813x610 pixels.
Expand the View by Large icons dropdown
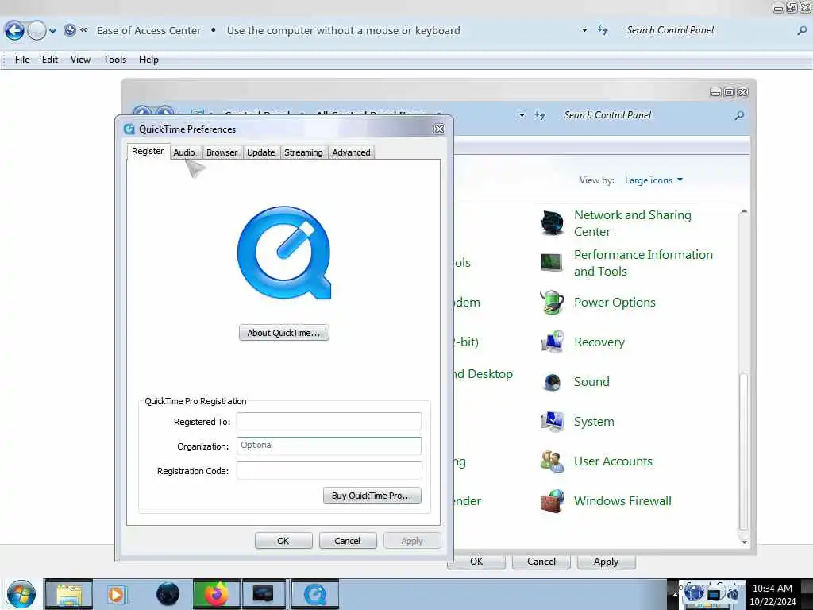(653, 180)
